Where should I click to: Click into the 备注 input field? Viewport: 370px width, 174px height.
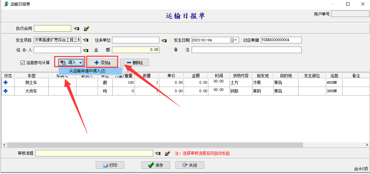pos(246,50)
